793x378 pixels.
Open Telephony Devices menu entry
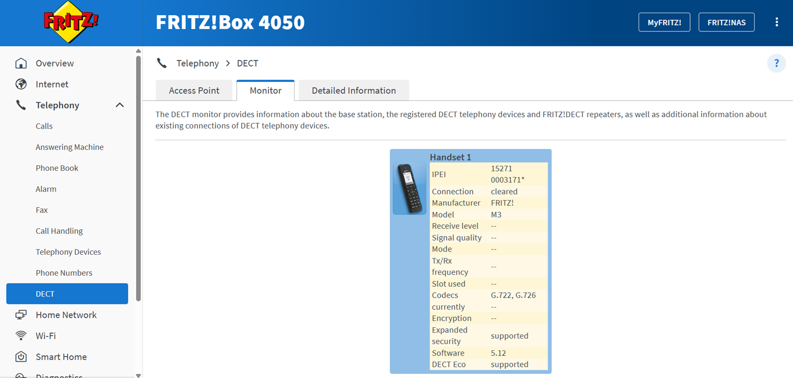(68, 252)
